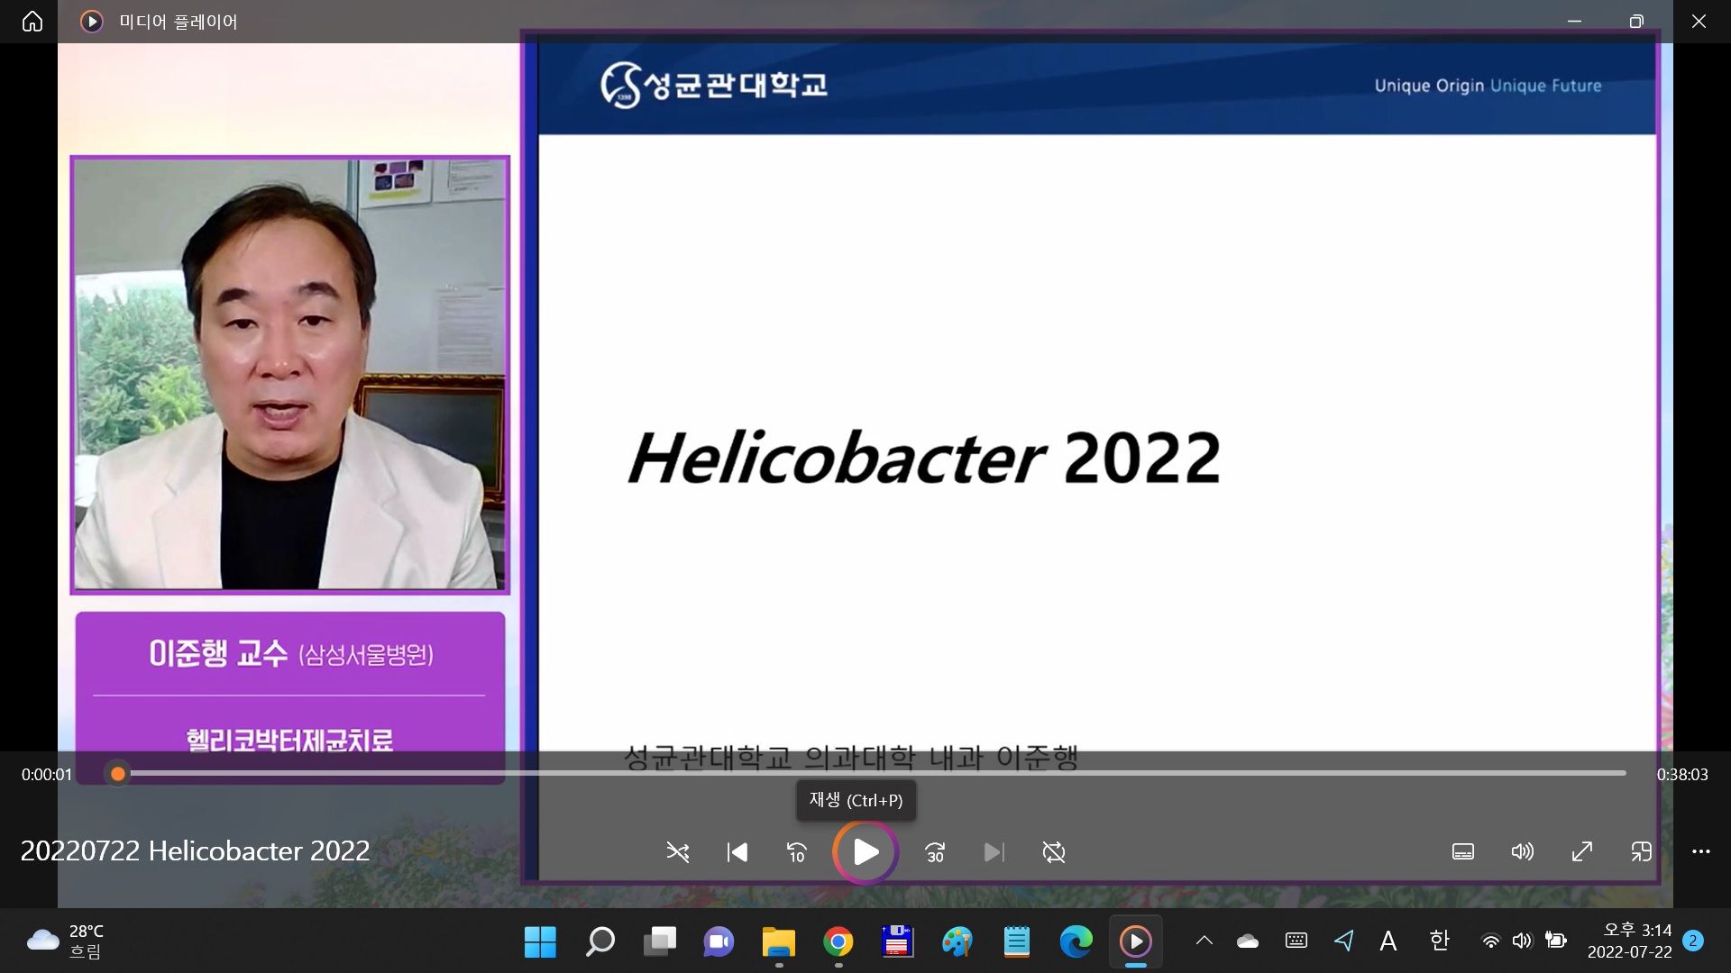Toggle the A English input mode indicator
Viewport: 1731px width, 973px height.
click(x=1388, y=941)
